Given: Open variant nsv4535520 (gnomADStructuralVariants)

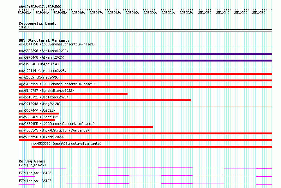Looking at the screenshot, I should point(66,144).
